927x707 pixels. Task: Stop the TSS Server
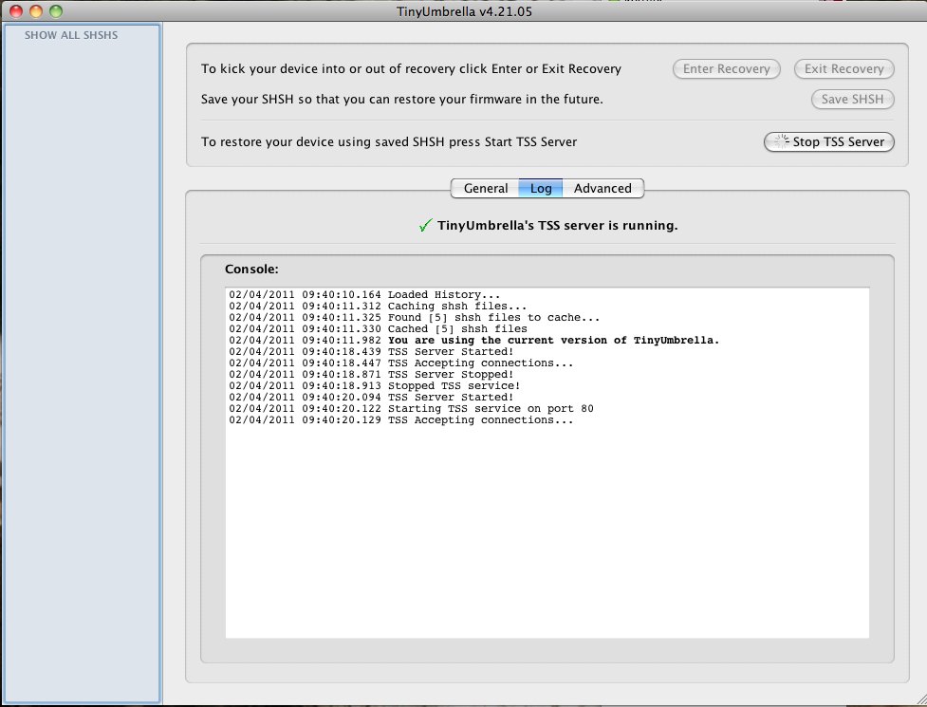[829, 142]
